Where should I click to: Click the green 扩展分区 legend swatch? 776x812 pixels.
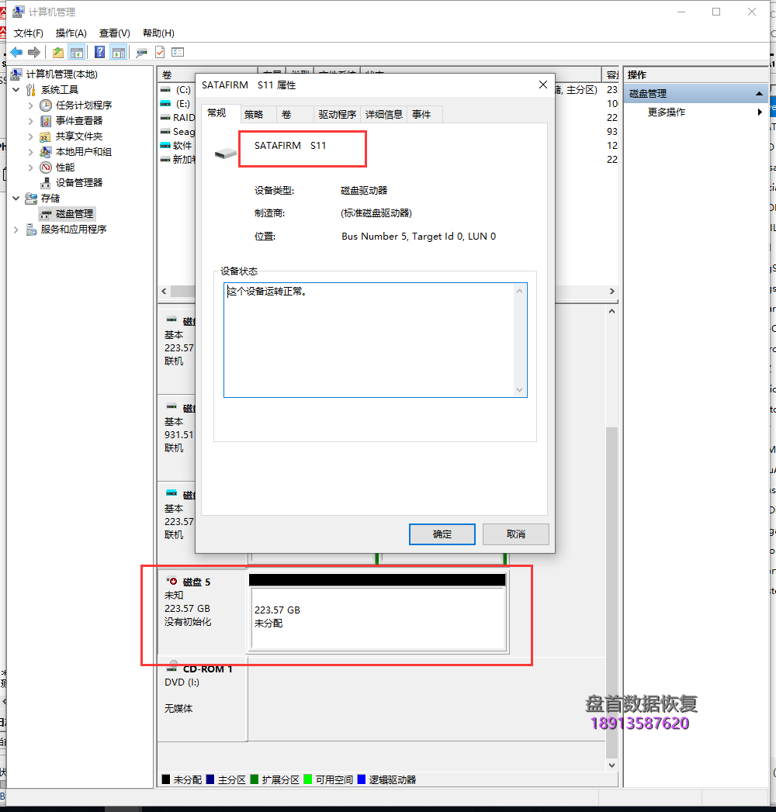pos(255,779)
